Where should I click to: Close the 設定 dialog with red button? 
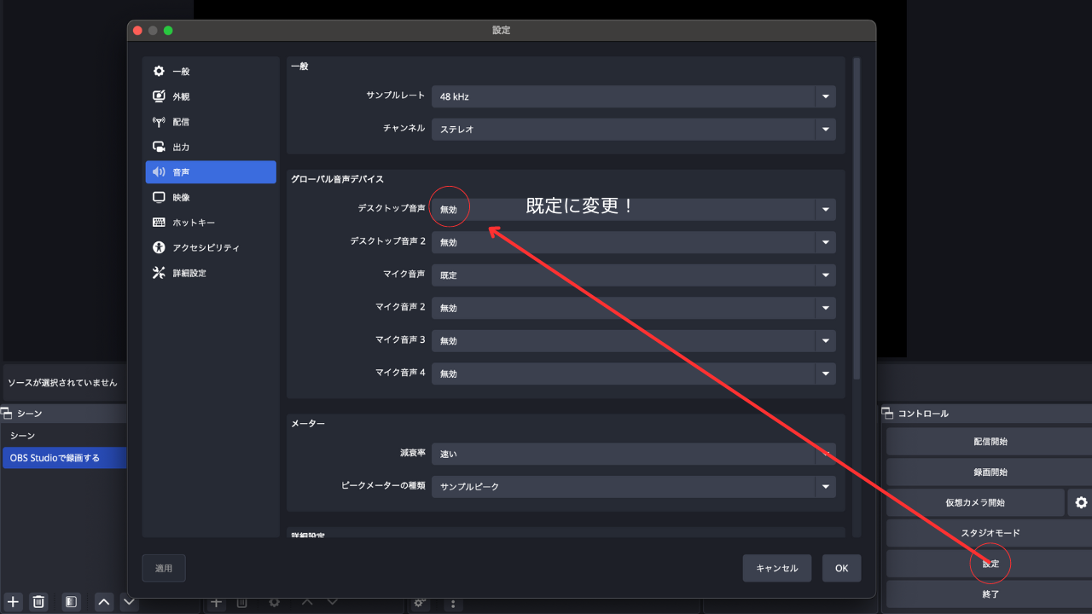137,30
